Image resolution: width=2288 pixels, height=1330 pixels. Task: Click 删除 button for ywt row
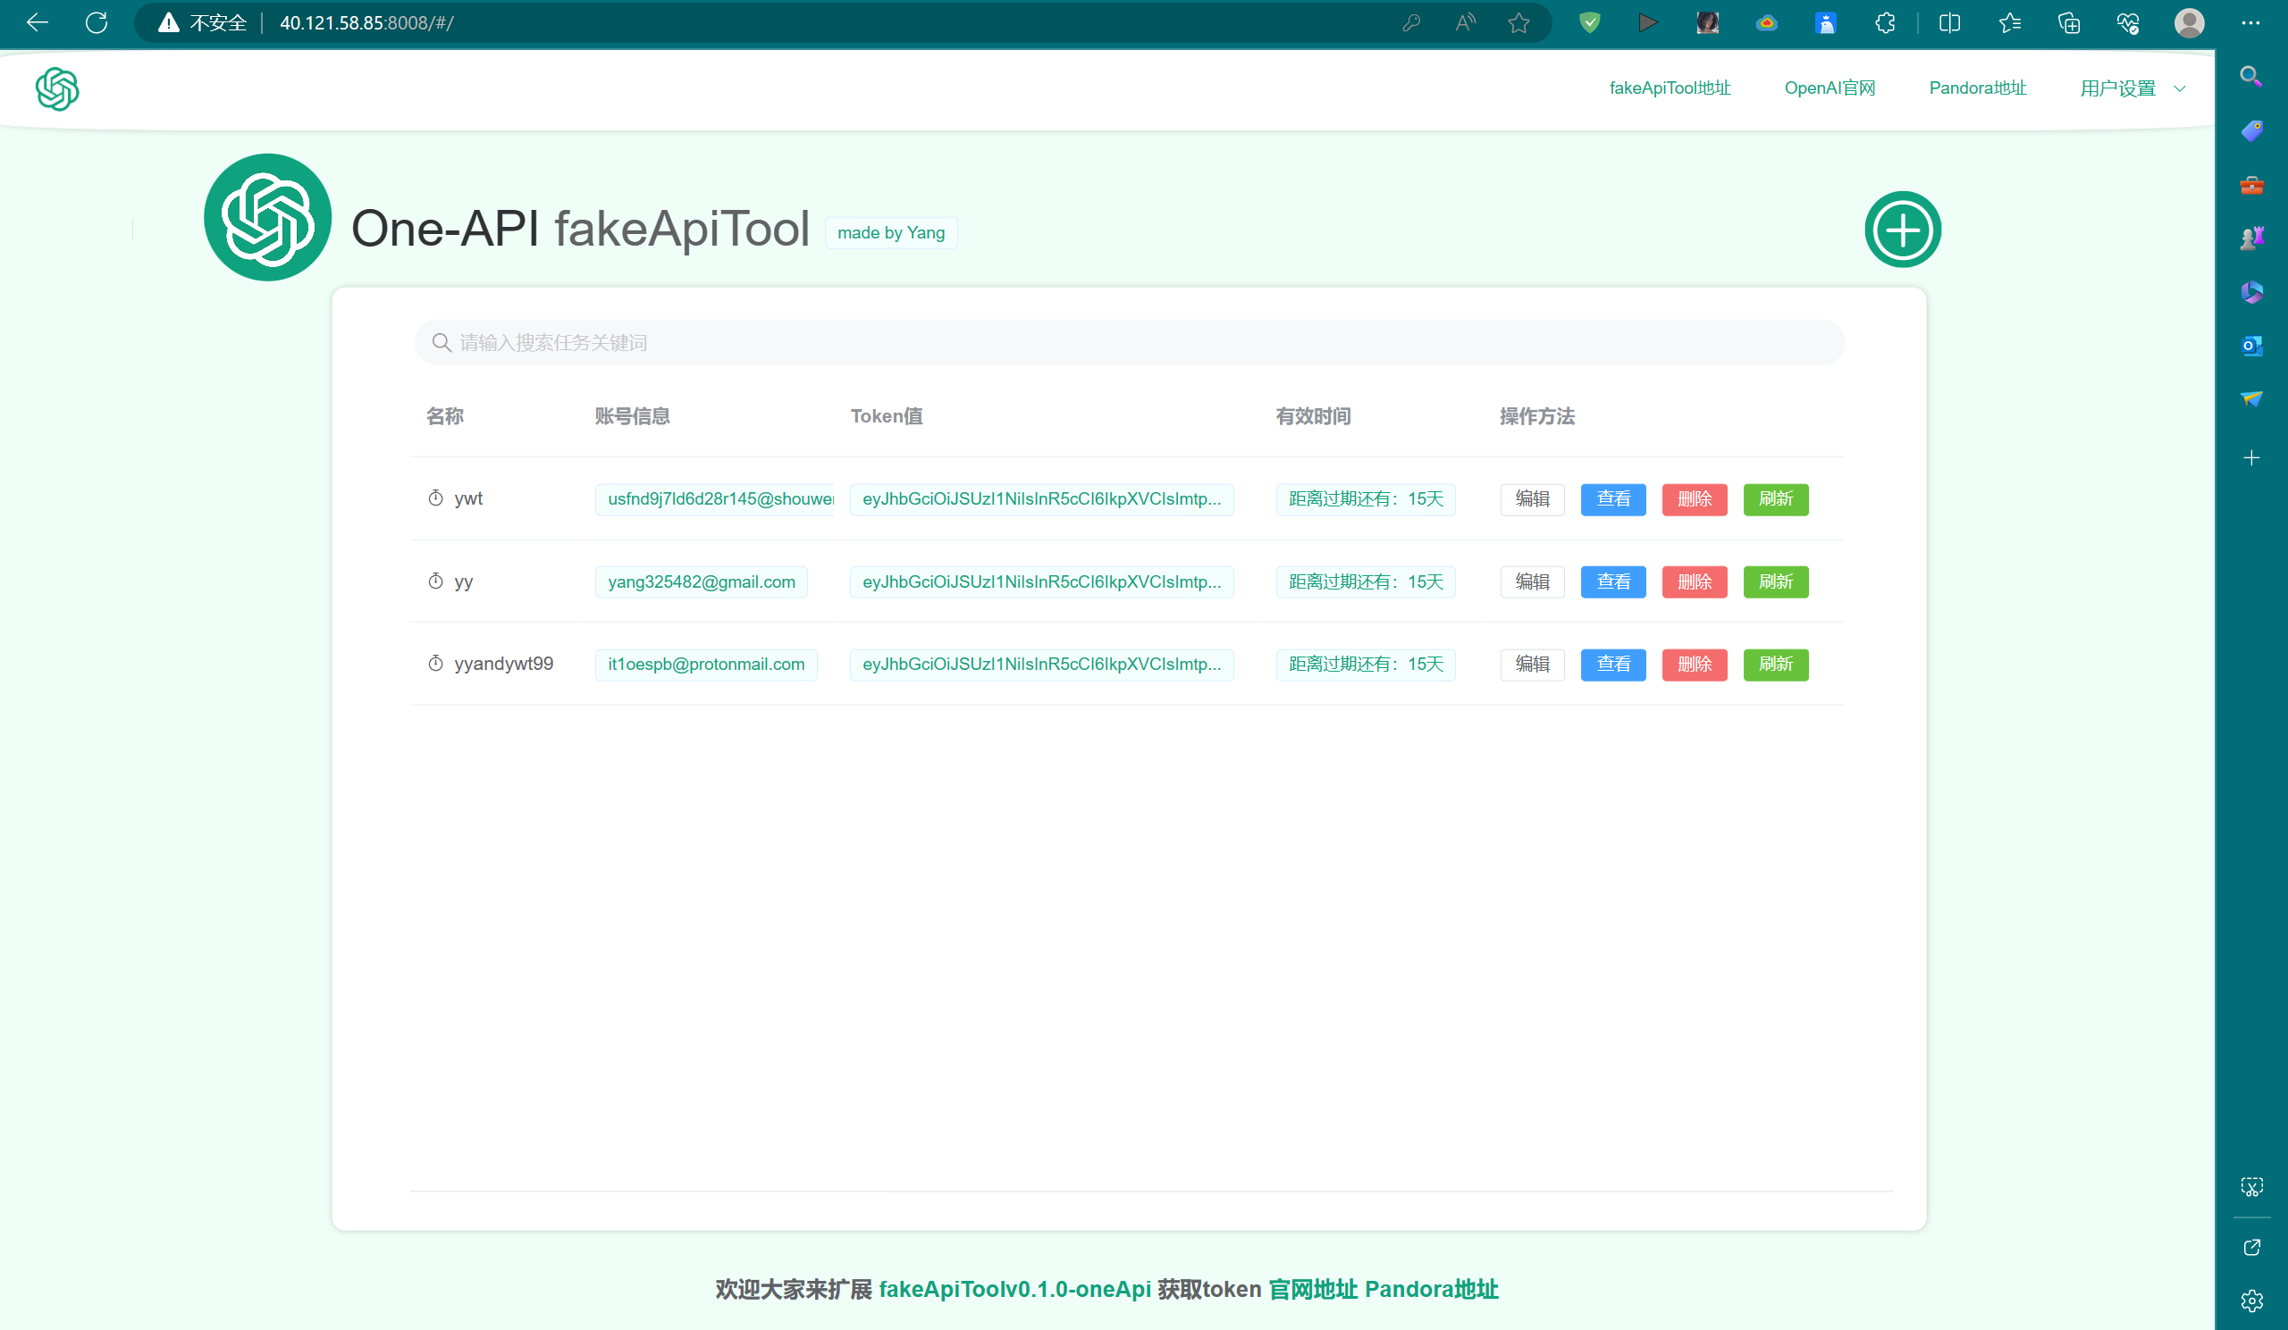[x=1694, y=499]
